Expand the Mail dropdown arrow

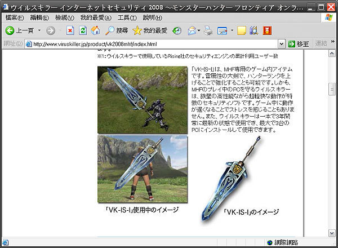[x=199, y=30]
